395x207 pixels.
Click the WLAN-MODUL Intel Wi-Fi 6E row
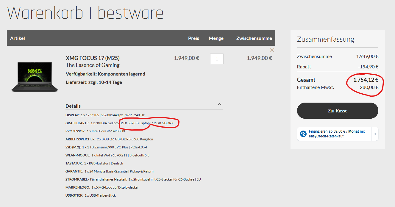pyautogui.click(x=107, y=155)
